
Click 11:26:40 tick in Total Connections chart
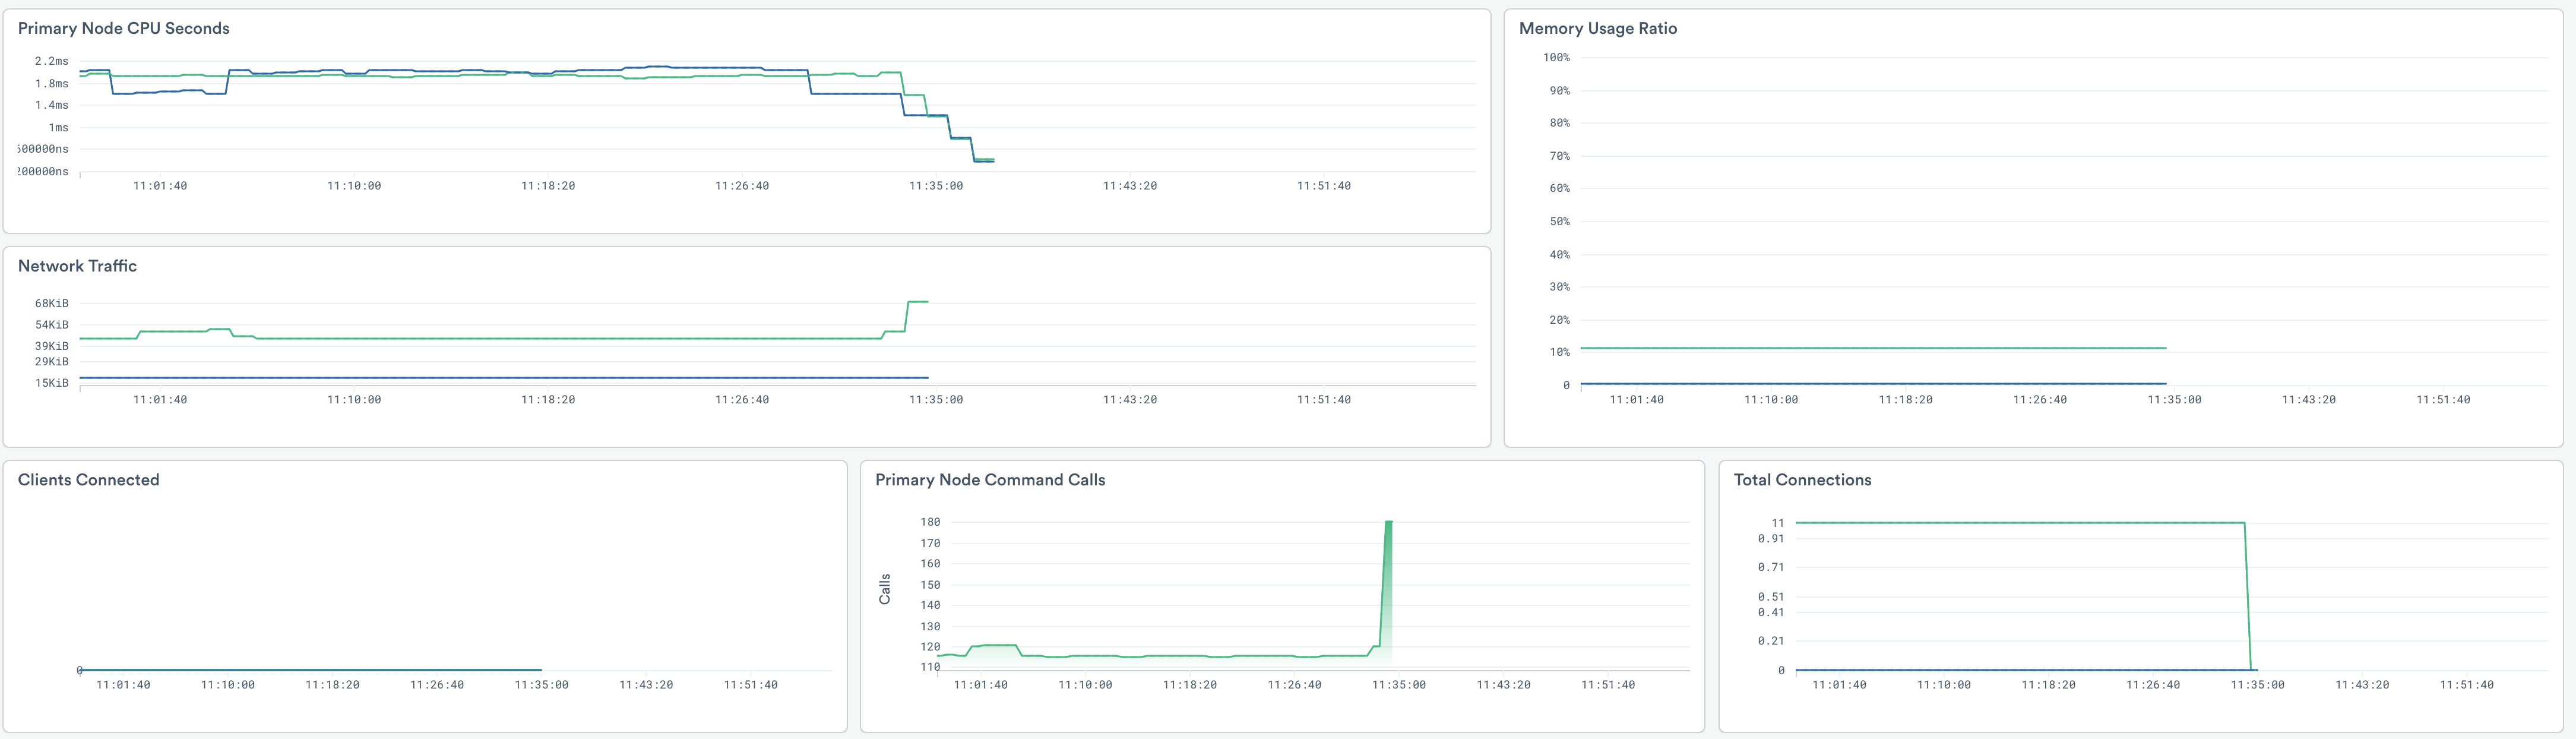(x=2153, y=685)
